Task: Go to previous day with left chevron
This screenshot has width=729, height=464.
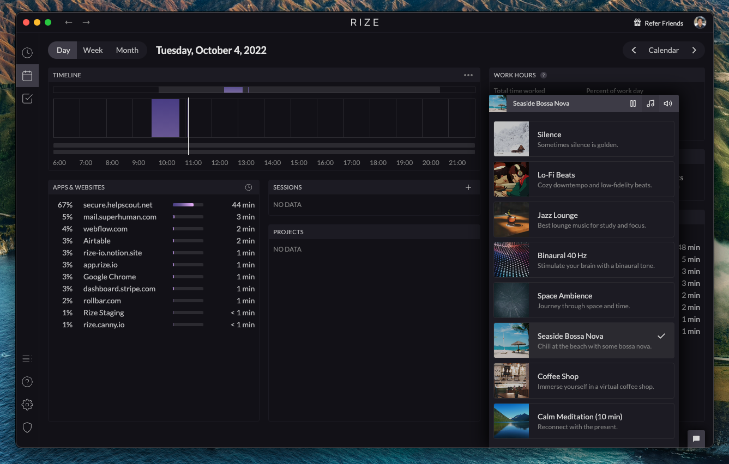Action: [634, 50]
